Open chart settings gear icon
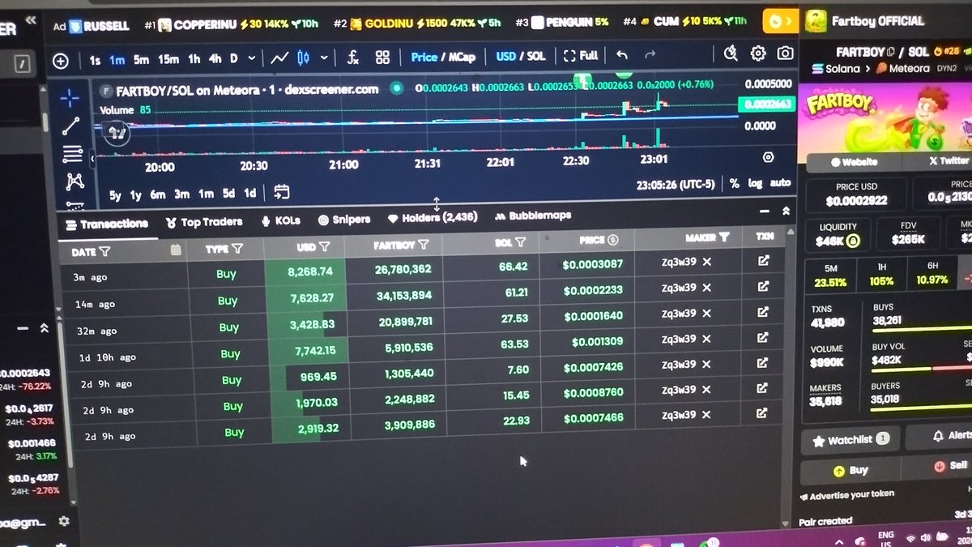Image resolution: width=972 pixels, height=547 pixels. (758, 53)
